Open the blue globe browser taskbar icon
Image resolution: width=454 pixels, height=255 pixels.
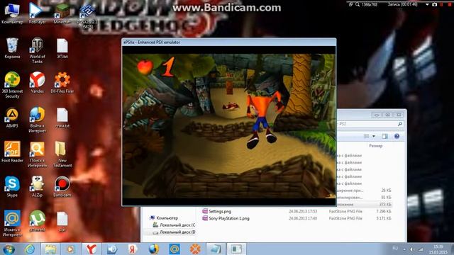tap(154, 249)
